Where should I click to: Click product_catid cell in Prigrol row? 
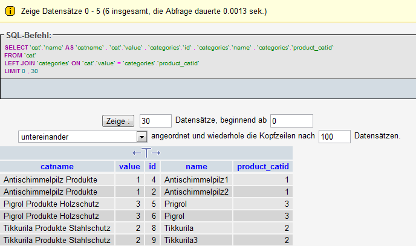click(263, 204)
